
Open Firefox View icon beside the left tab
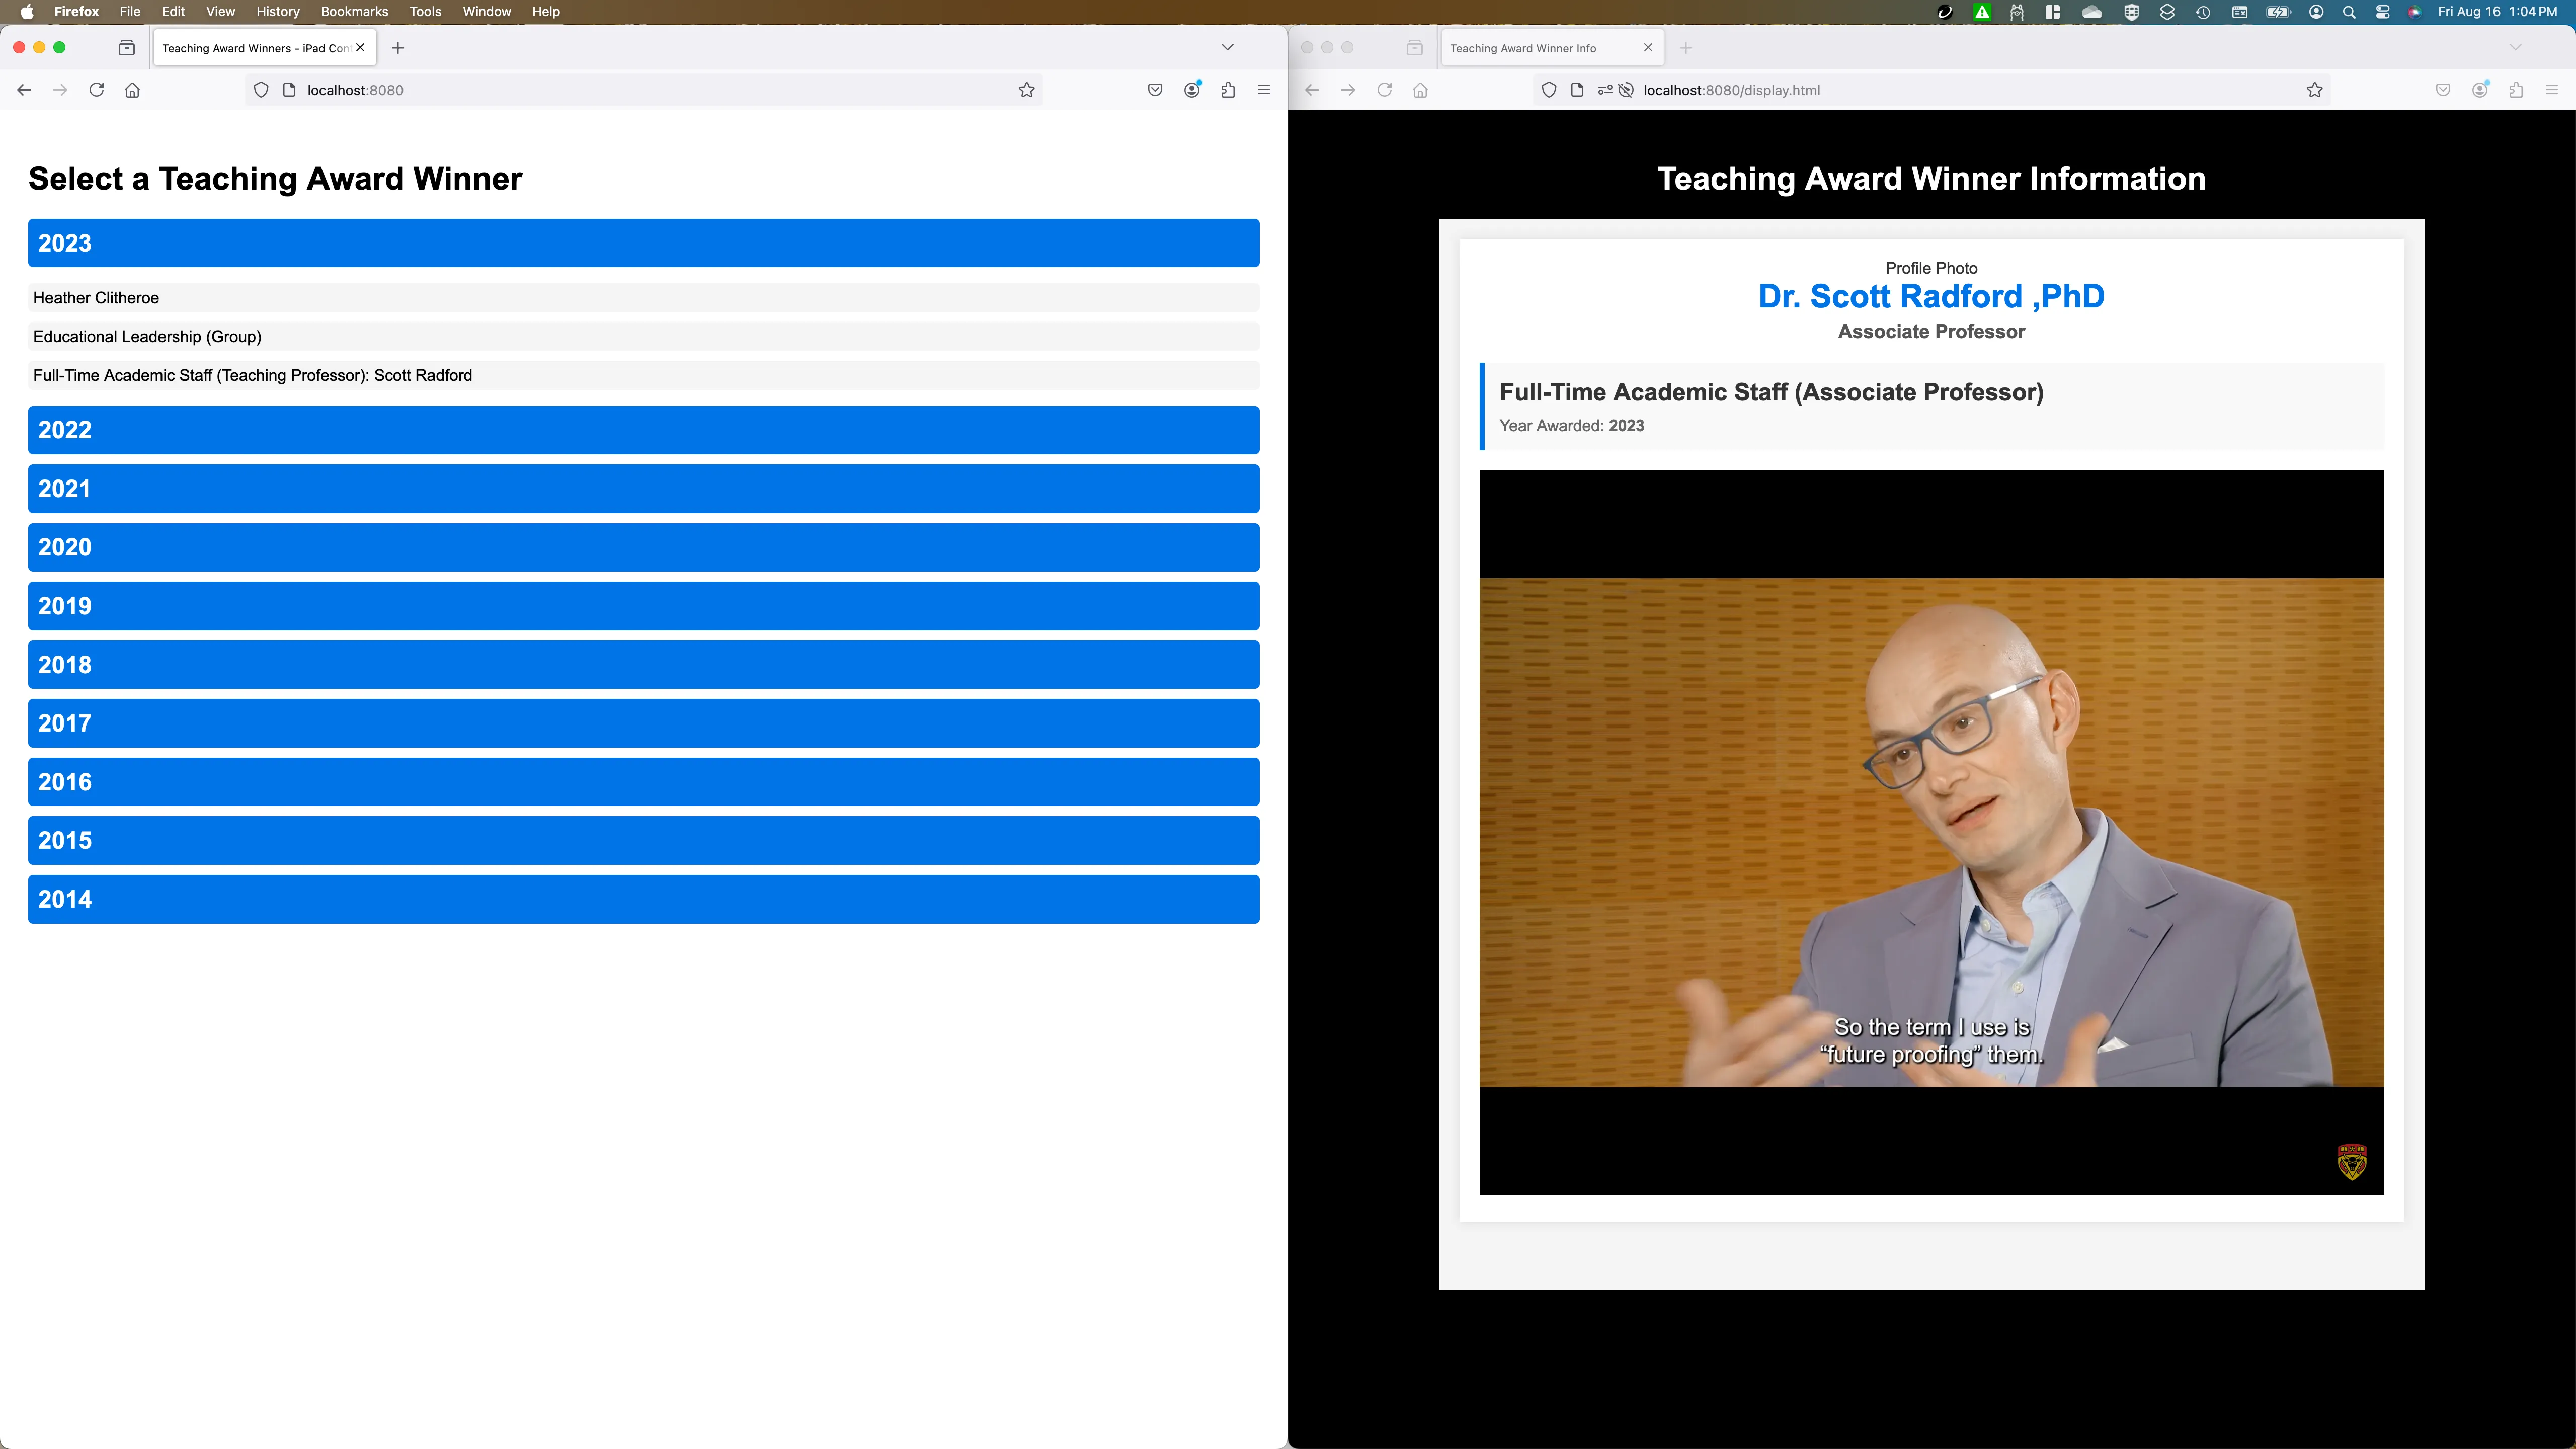coord(127,48)
